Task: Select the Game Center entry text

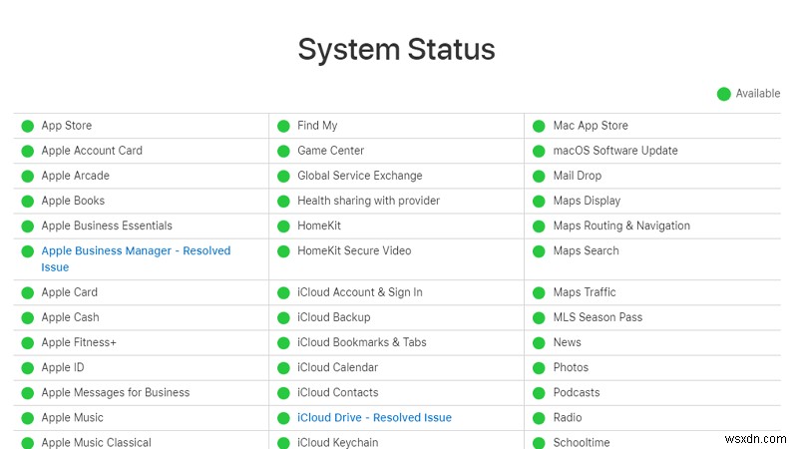Action: click(331, 151)
